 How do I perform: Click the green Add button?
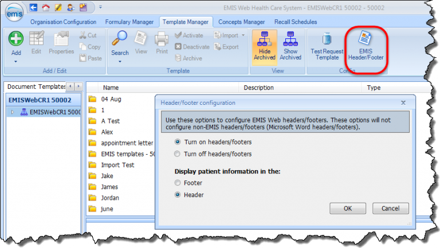[16, 43]
